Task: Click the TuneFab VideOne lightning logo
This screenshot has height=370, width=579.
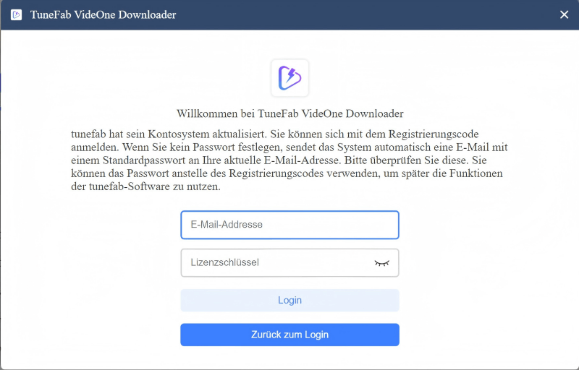Action: pos(290,78)
